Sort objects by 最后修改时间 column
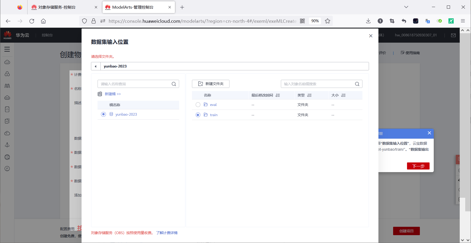This screenshot has height=243, width=471. click(x=278, y=95)
